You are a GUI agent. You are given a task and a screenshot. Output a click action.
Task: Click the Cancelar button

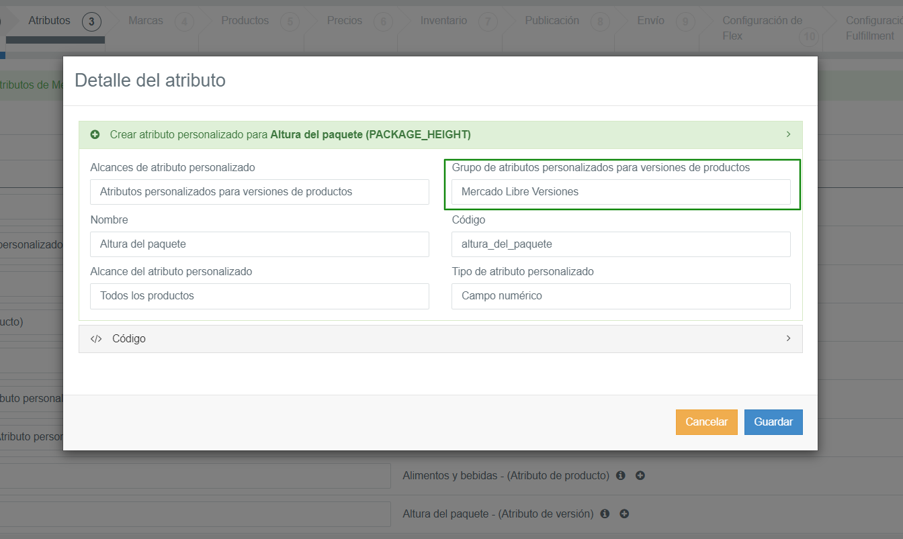(x=707, y=422)
